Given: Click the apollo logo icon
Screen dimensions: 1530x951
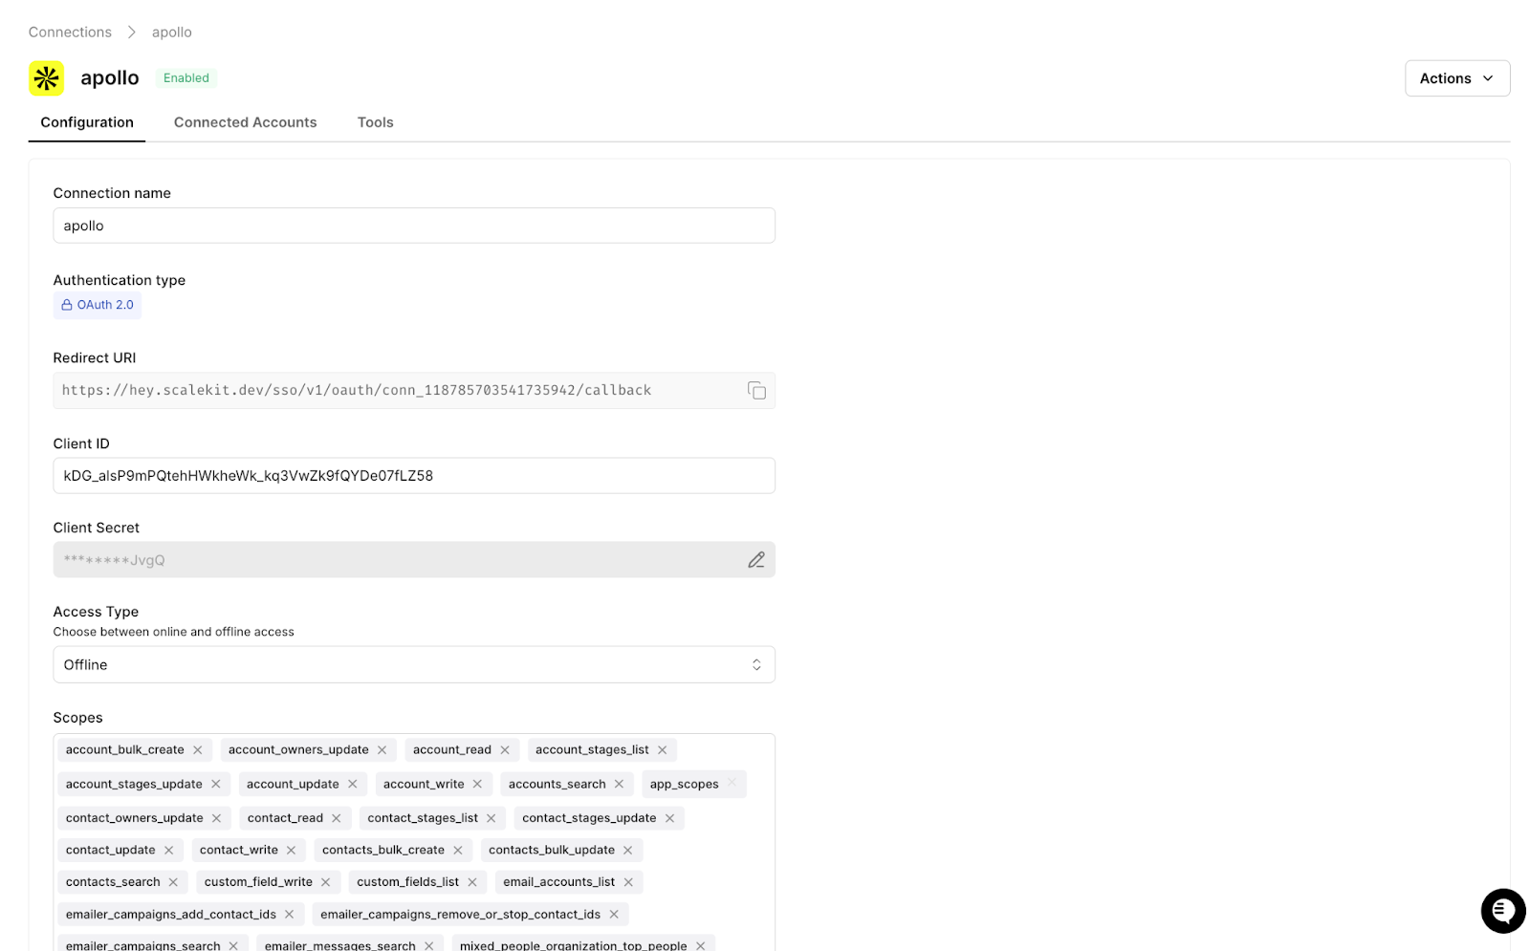Looking at the screenshot, I should pos(46,78).
